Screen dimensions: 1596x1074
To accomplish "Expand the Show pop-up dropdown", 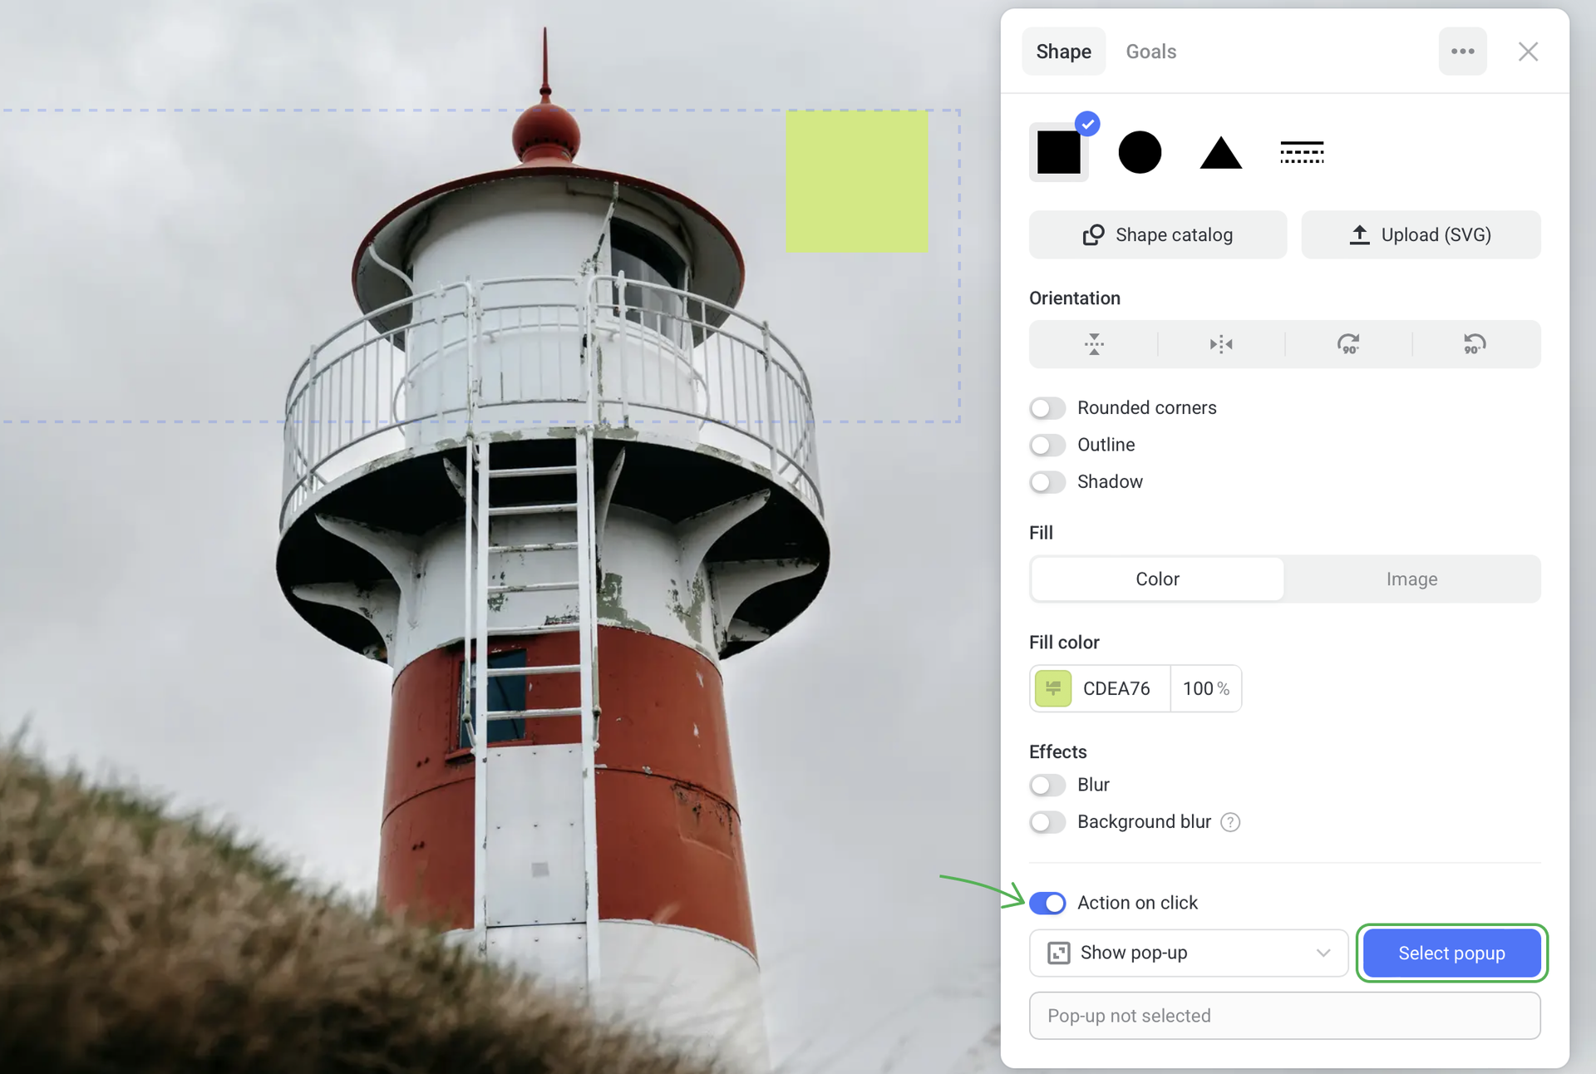I will [1188, 953].
